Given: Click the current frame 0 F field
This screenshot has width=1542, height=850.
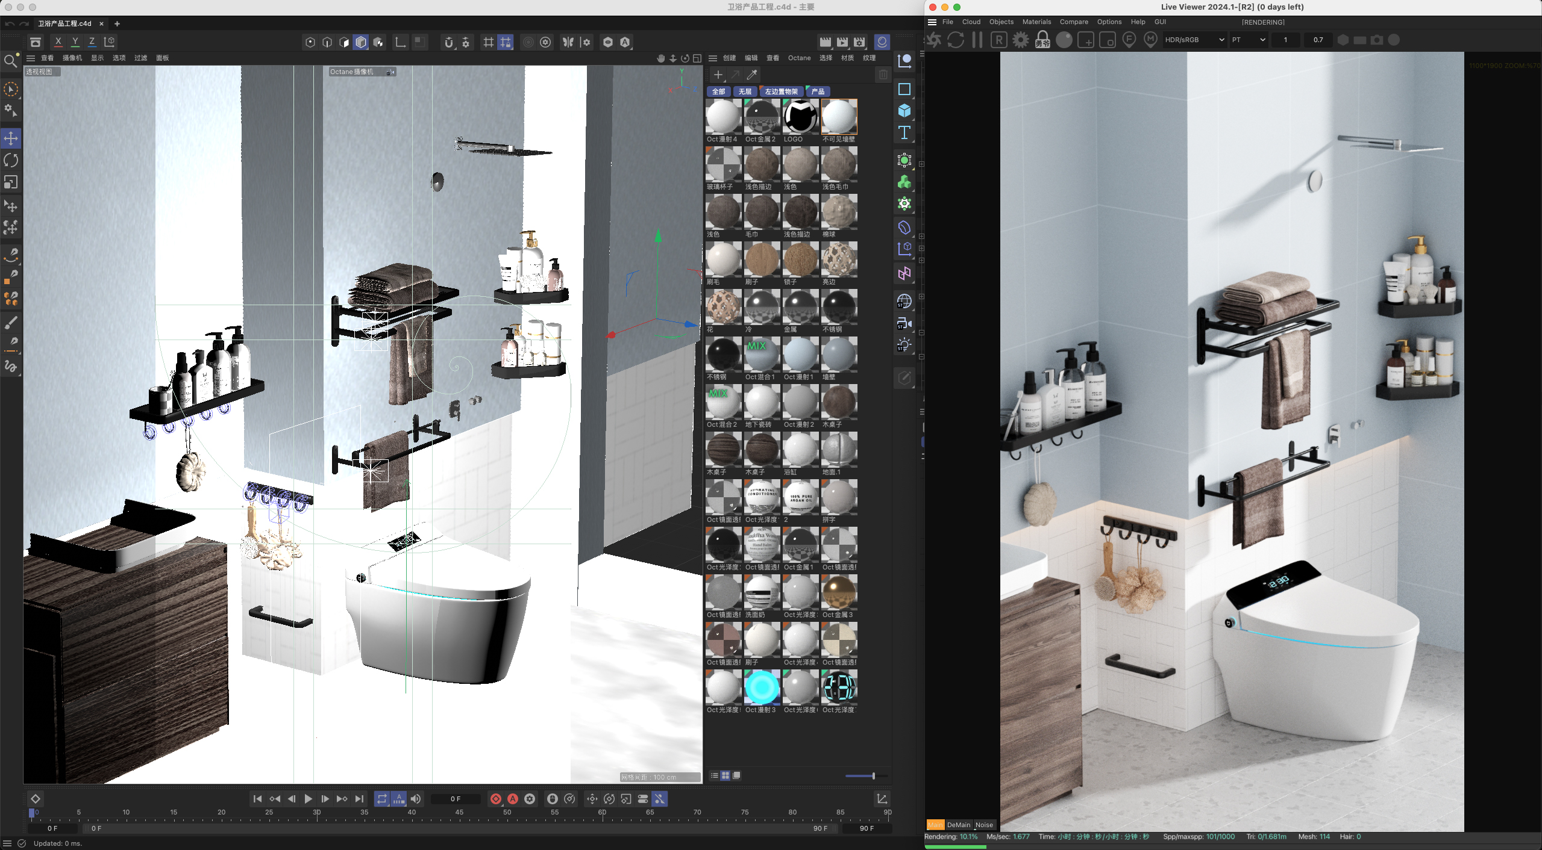Looking at the screenshot, I should (456, 799).
